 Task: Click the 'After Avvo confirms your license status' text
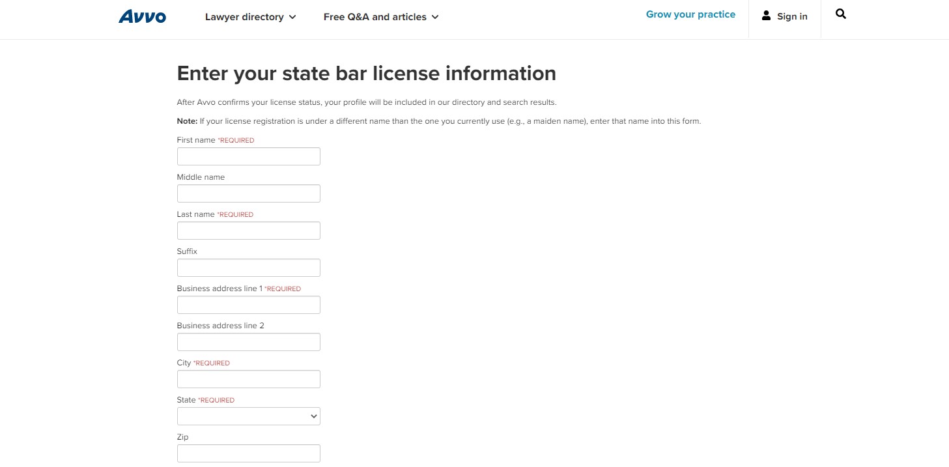click(367, 102)
